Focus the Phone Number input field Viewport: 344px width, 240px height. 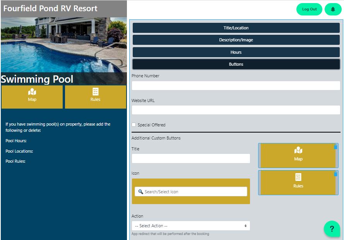tap(236, 85)
